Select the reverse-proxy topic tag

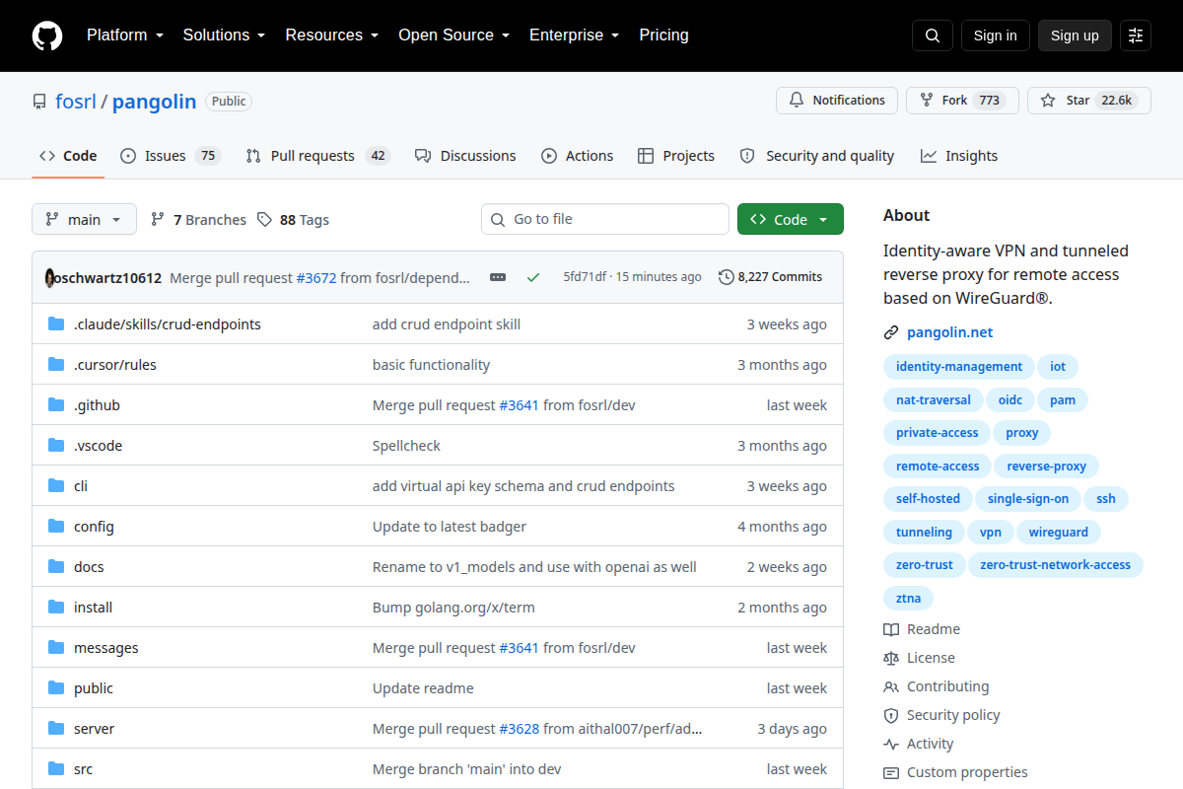1047,466
